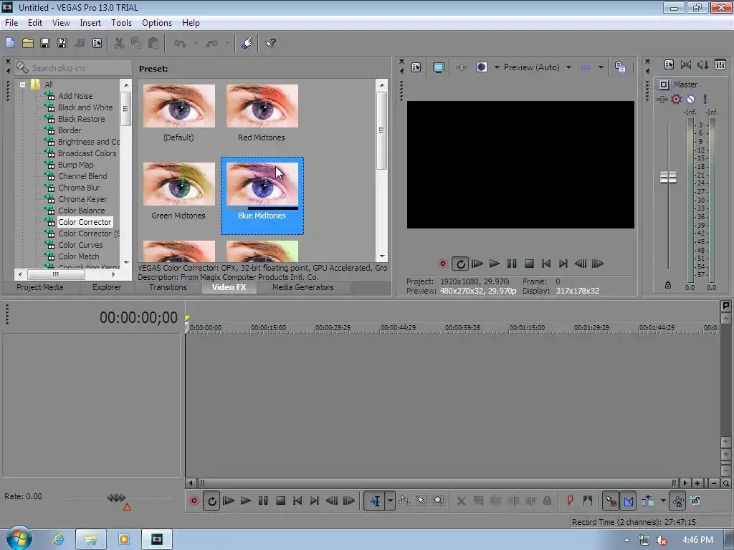Lock the Master fader channels

click(x=668, y=285)
